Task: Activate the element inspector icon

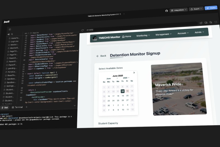Action: (x=211, y=22)
